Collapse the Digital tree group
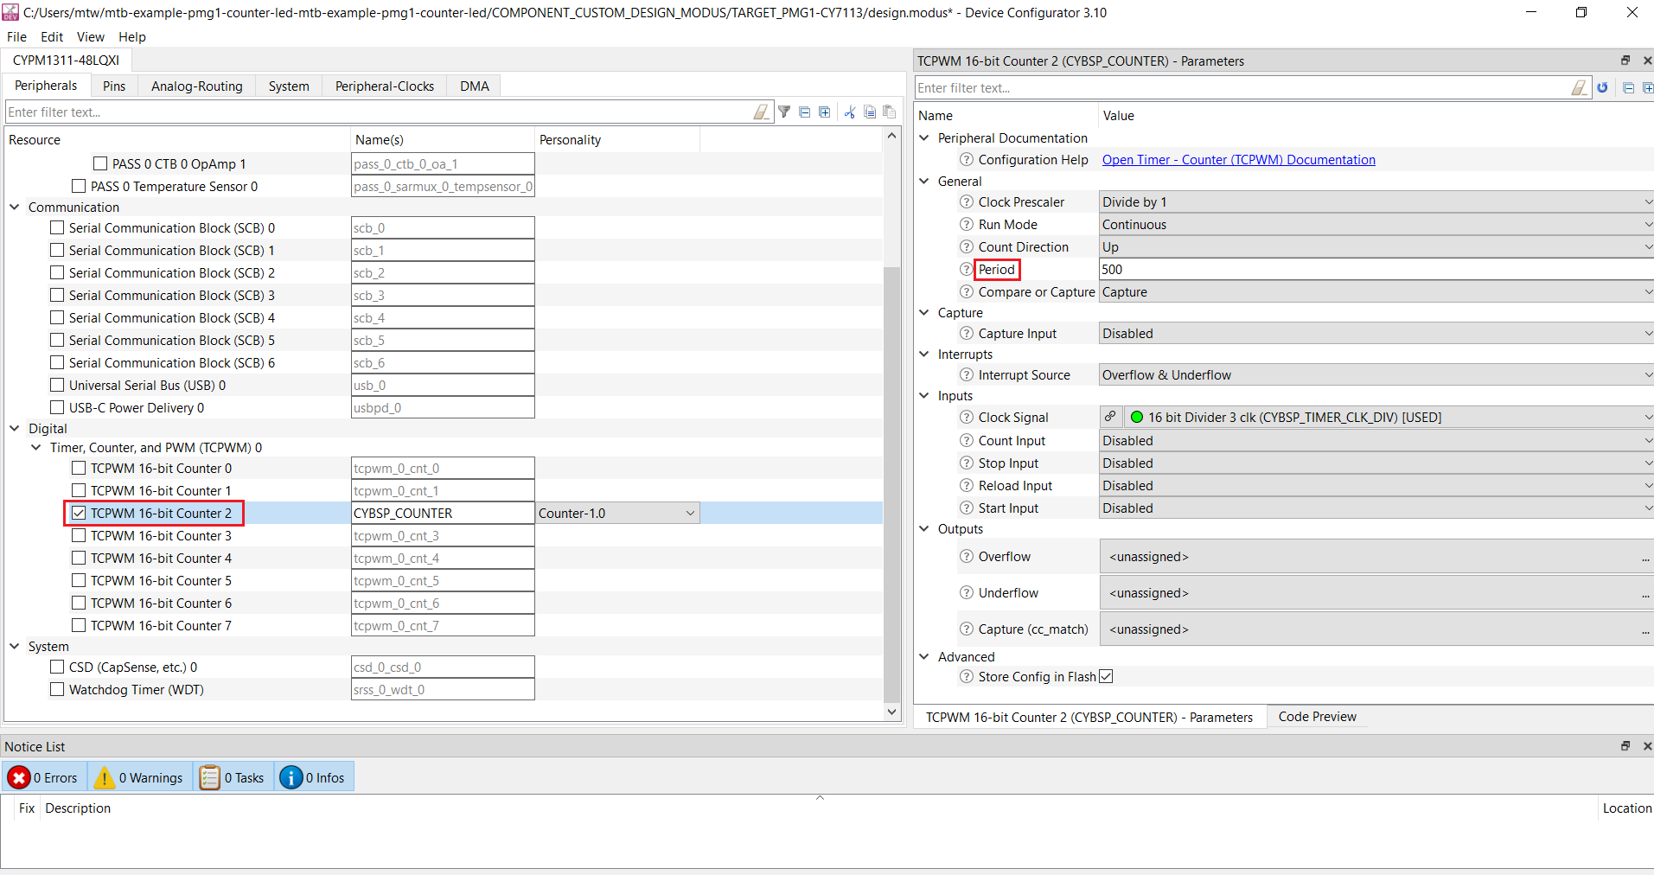The height and width of the screenshot is (875, 1654). click(x=15, y=429)
